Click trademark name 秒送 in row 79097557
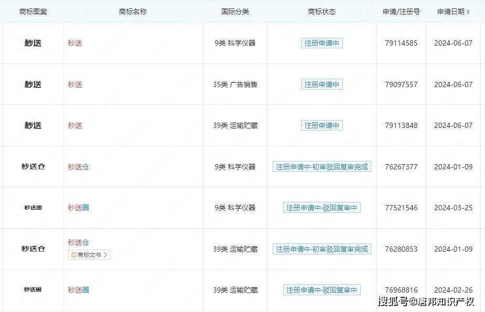The image size is (485, 312). pos(75,84)
